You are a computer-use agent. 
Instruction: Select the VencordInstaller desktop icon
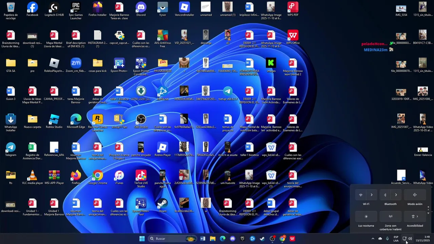[184, 9]
